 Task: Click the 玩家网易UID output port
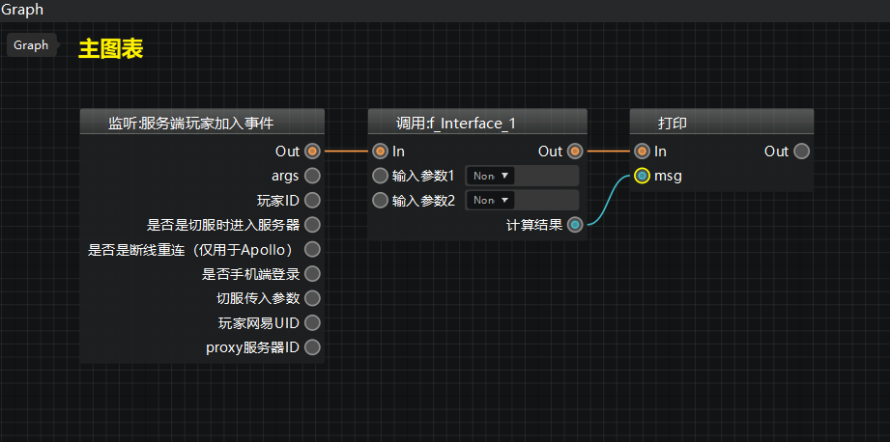[x=312, y=323]
